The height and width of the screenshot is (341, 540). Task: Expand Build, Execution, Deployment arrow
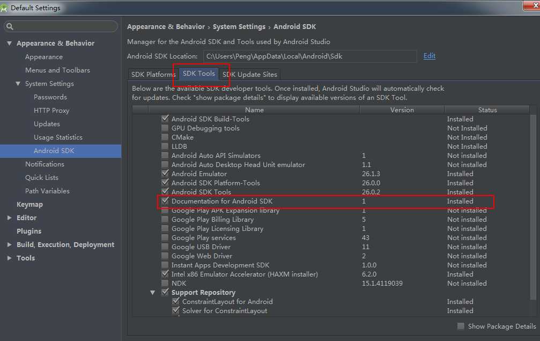coord(9,244)
